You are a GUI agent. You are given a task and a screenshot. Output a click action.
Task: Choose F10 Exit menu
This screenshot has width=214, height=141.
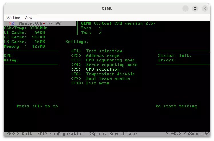point(90,83)
